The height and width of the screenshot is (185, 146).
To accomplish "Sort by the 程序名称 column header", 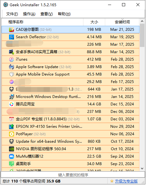I will click(42, 22).
